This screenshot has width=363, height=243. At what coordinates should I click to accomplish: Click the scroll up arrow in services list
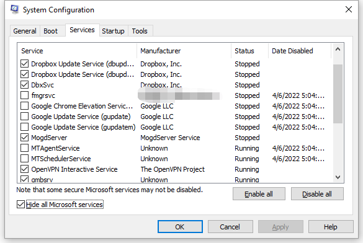(338, 49)
